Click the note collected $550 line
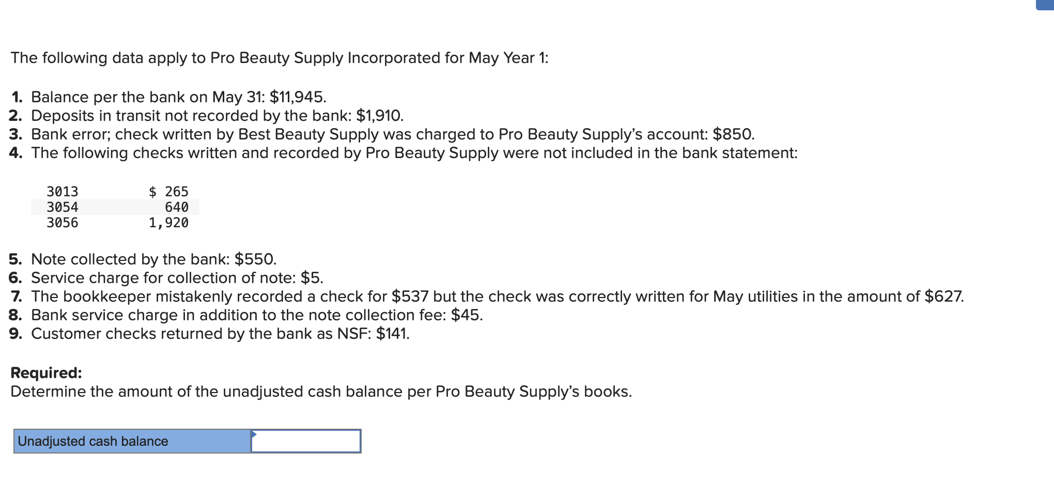 click(143, 259)
